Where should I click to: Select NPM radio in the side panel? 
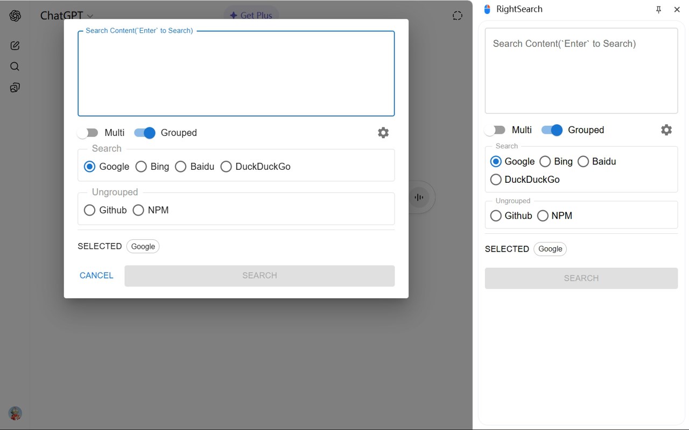point(543,216)
